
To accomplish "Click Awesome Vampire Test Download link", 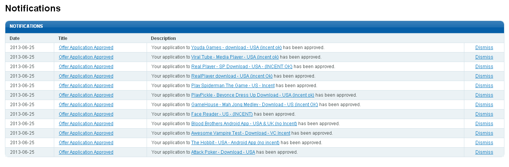I will pyautogui.click(x=241, y=133).
